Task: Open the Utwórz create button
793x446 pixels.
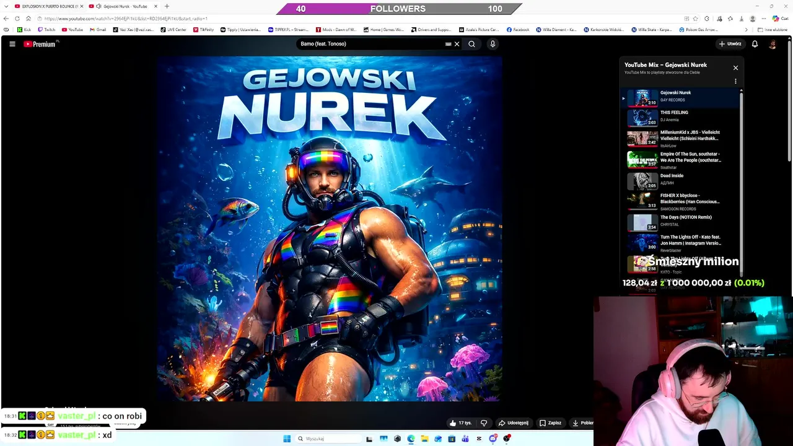Action: (730, 44)
